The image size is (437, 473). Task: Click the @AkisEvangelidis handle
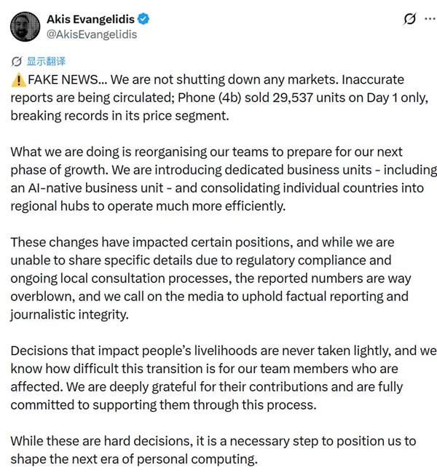pos(92,34)
